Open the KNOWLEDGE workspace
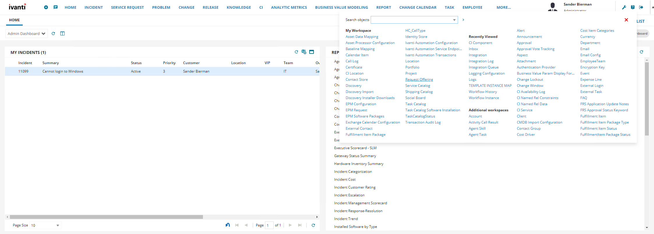The width and height of the screenshot is (654, 234). pos(239,7)
